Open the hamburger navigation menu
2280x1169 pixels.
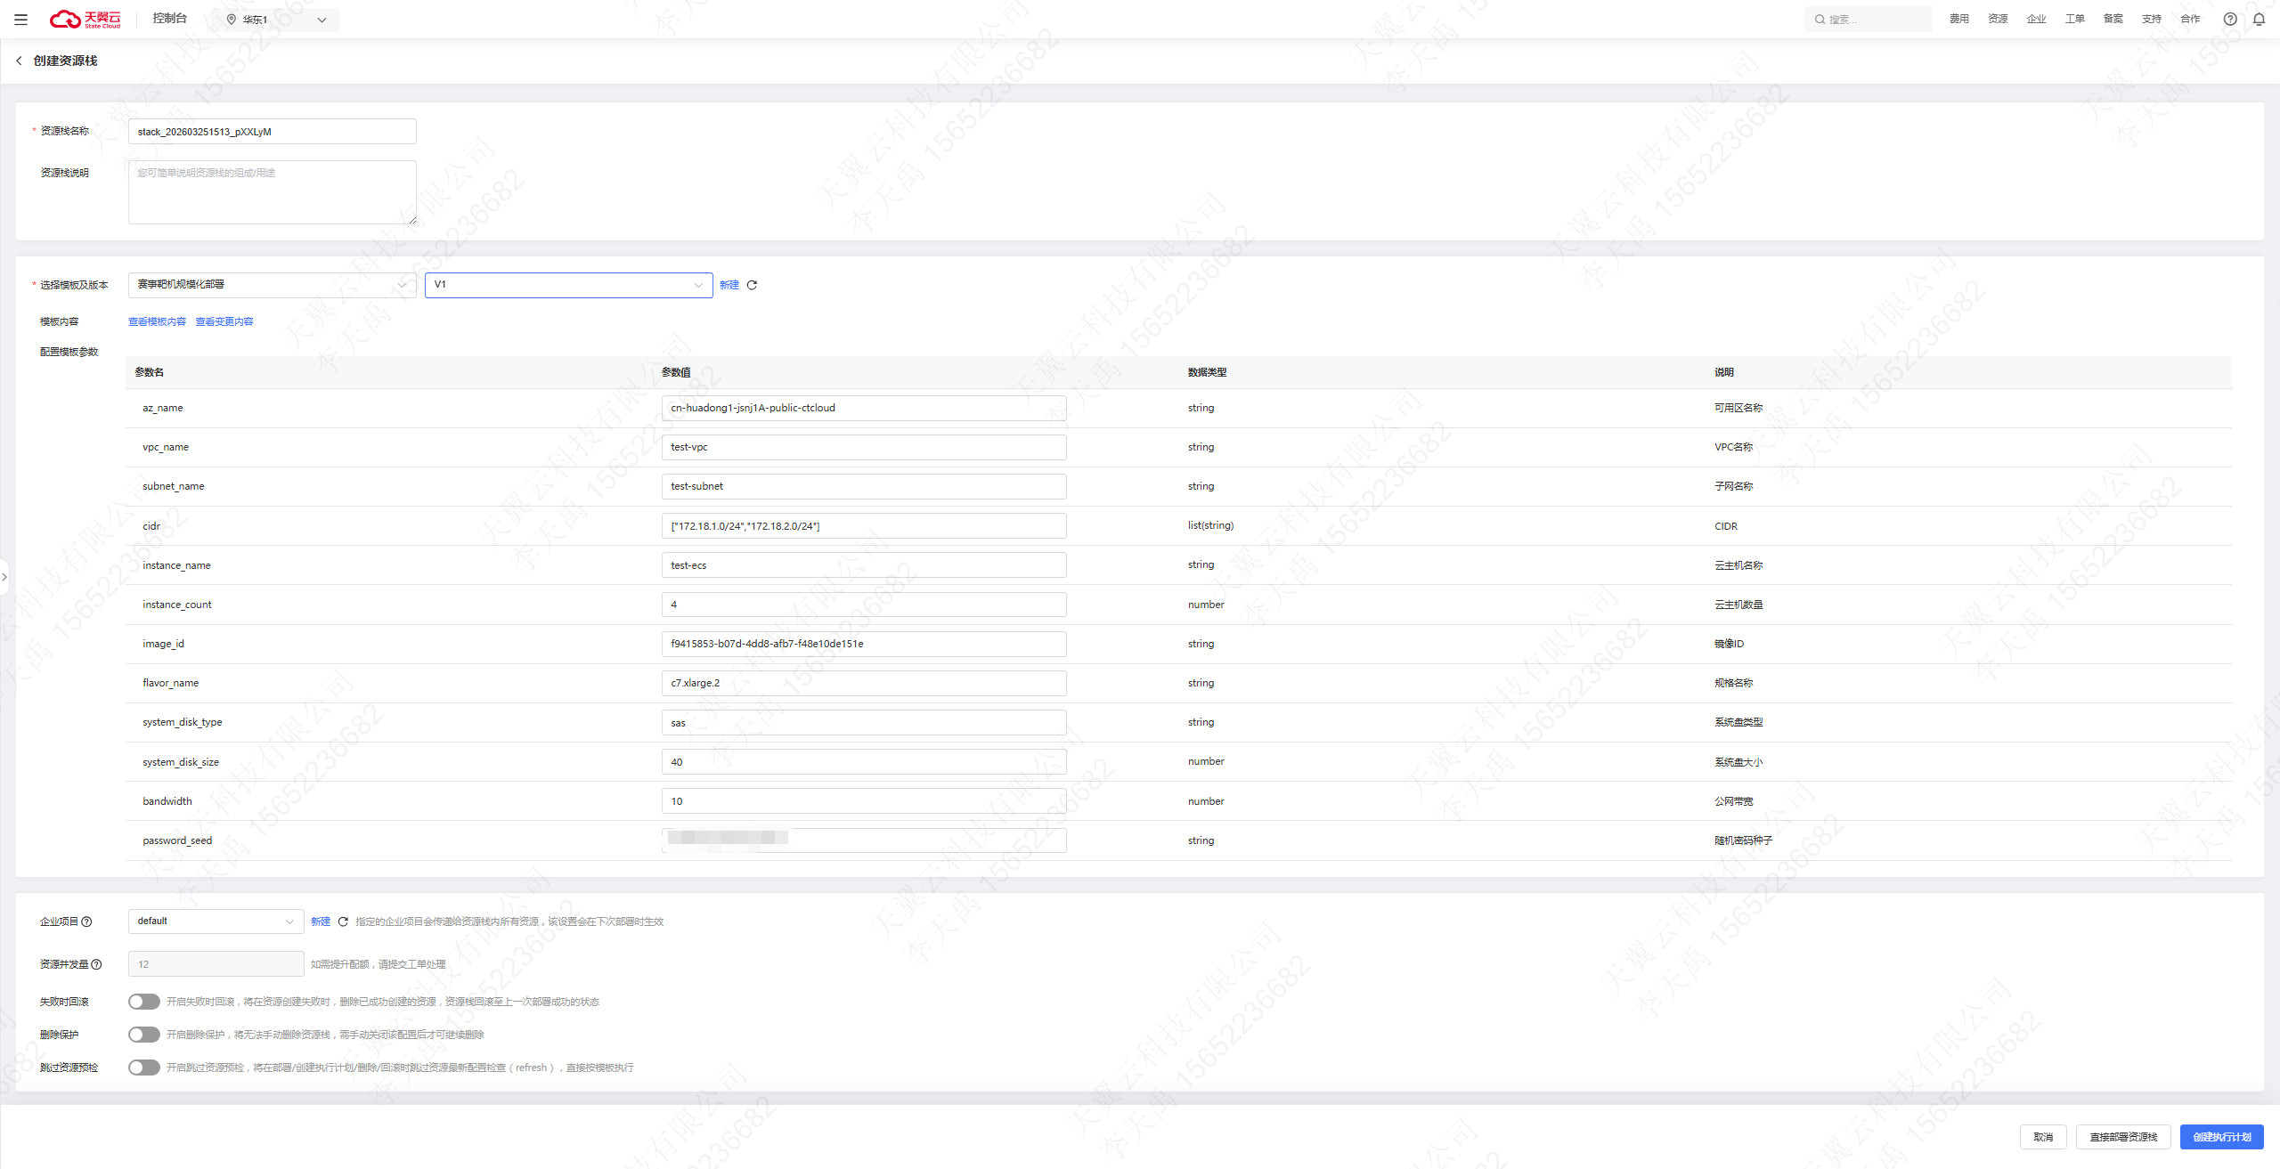20,19
